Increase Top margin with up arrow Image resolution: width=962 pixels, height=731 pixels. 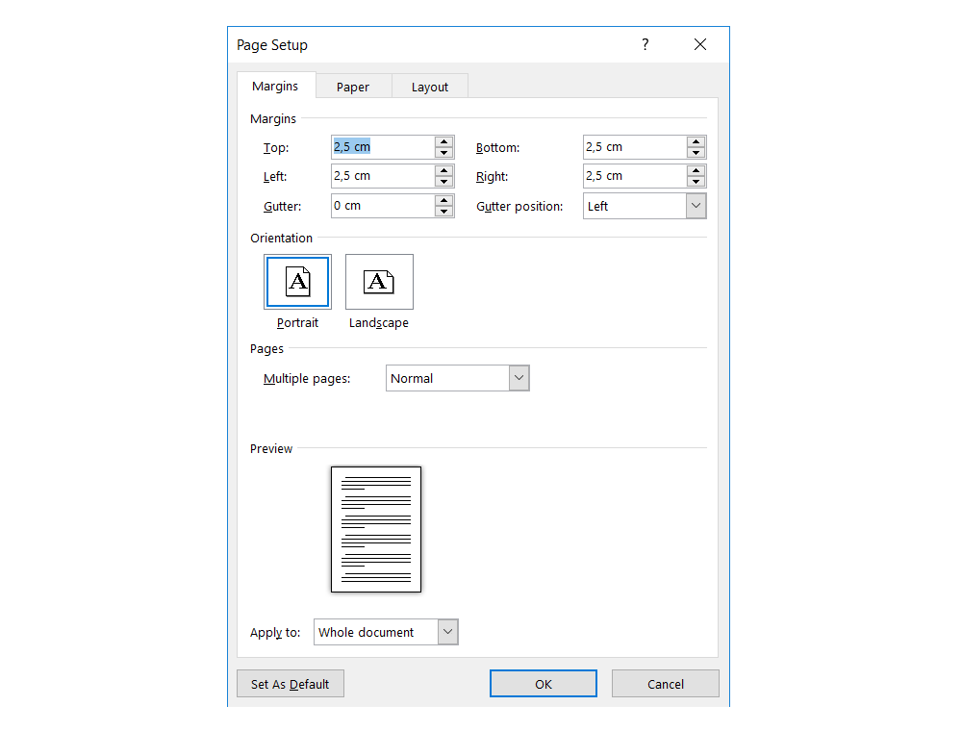click(x=443, y=141)
